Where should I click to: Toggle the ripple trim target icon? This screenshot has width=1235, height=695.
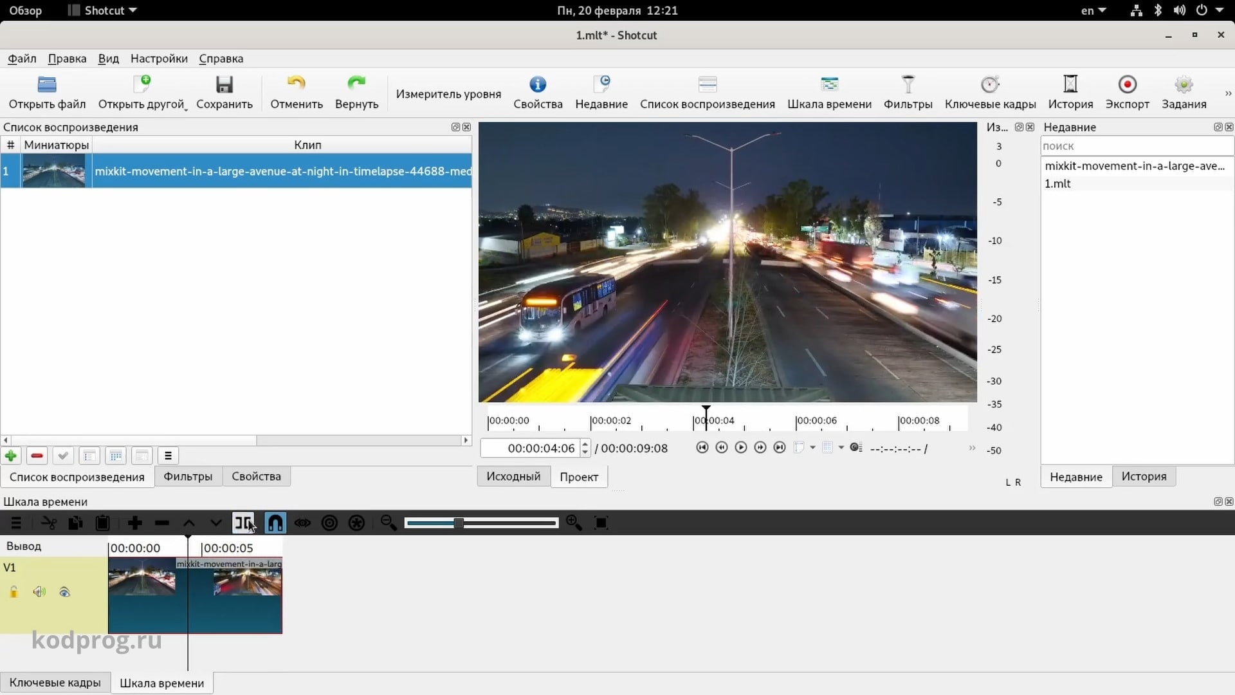click(x=329, y=523)
